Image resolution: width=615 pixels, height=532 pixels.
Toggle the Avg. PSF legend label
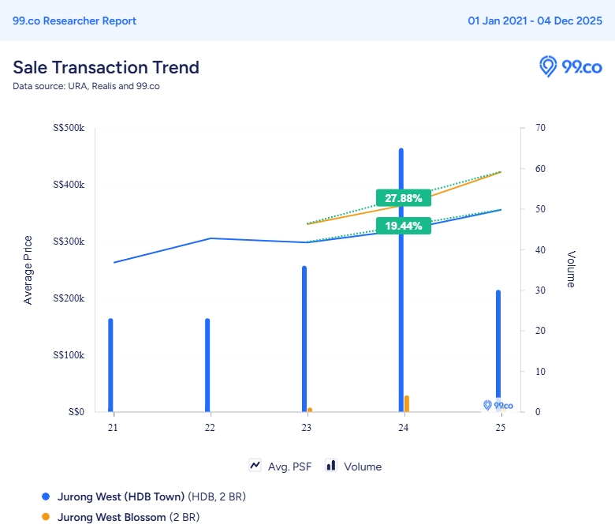pos(289,466)
